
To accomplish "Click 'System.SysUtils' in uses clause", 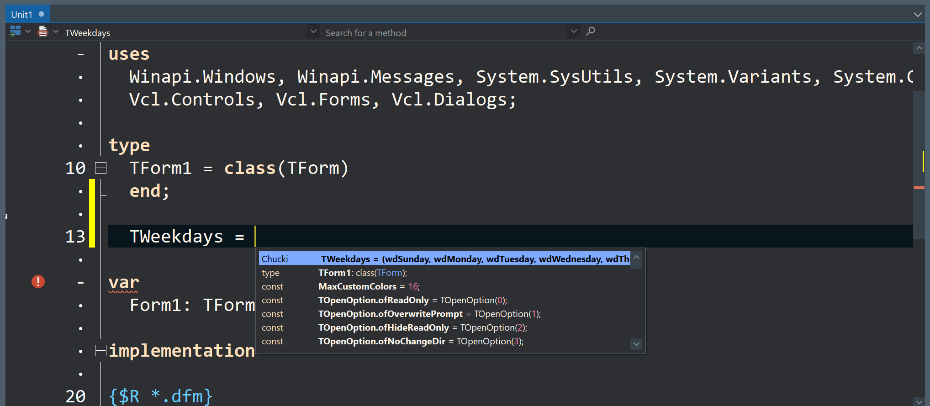I will point(554,77).
